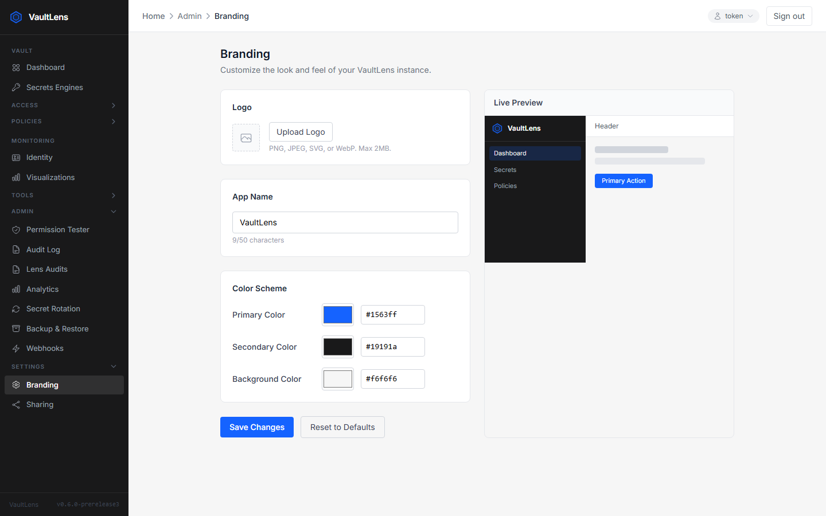Open Lens Audits from sidebar
826x516 pixels.
point(64,269)
